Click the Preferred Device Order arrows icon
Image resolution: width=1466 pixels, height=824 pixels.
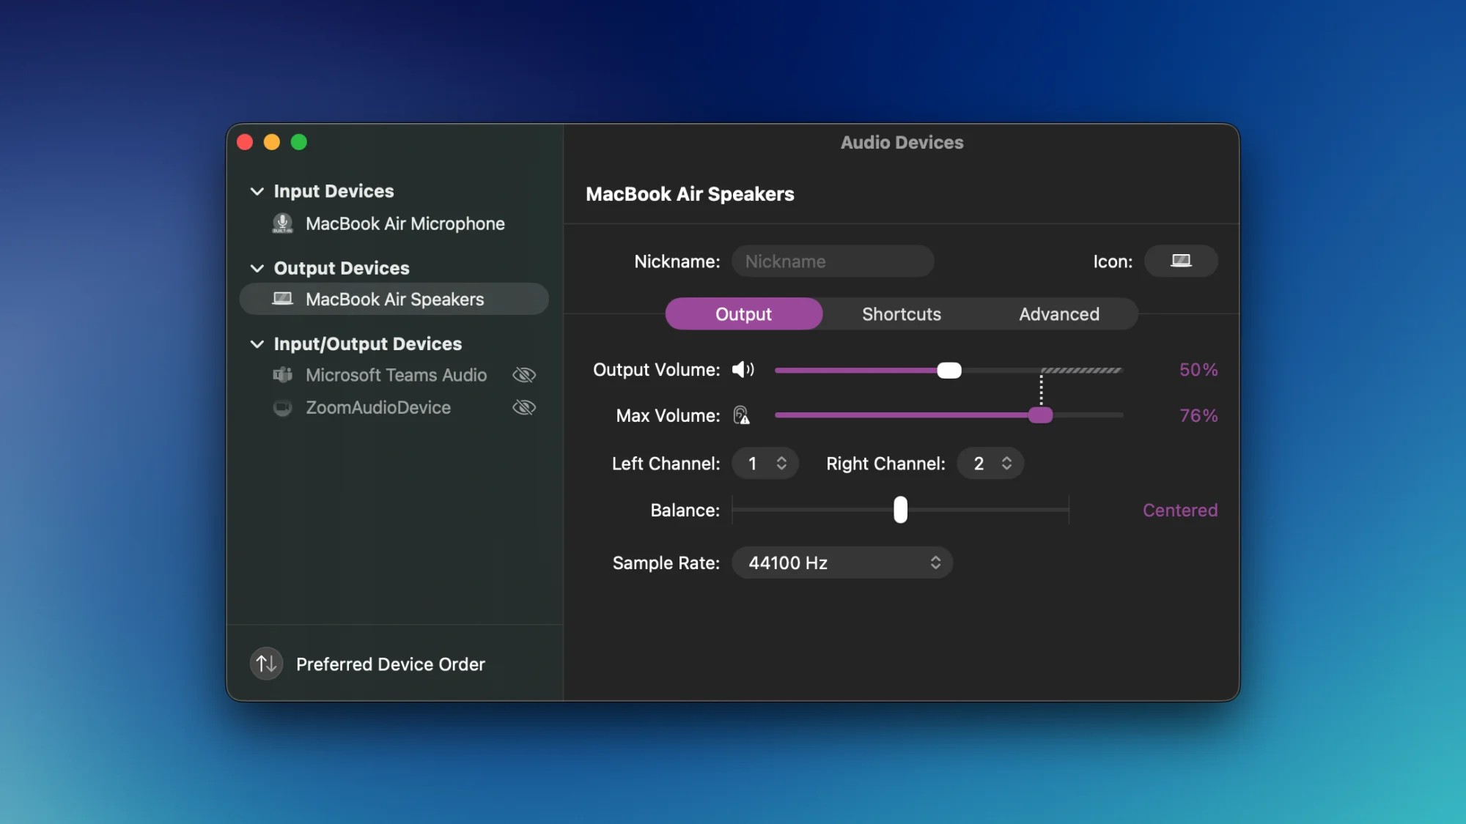pyautogui.click(x=265, y=664)
